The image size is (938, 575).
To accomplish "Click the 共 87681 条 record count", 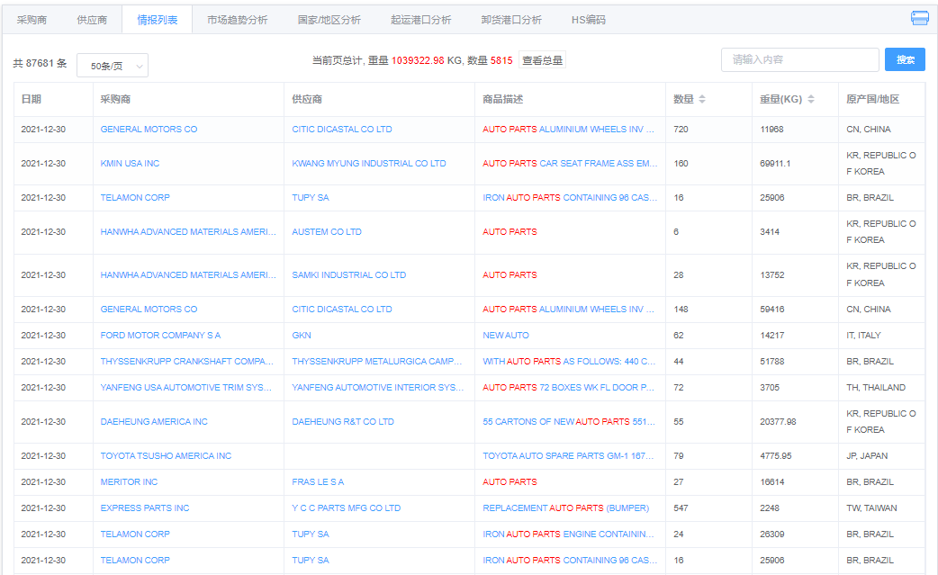I will (x=41, y=63).
